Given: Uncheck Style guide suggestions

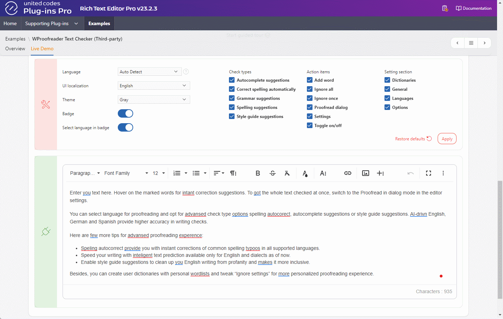Looking at the screenshot, I should click(232, 116).
